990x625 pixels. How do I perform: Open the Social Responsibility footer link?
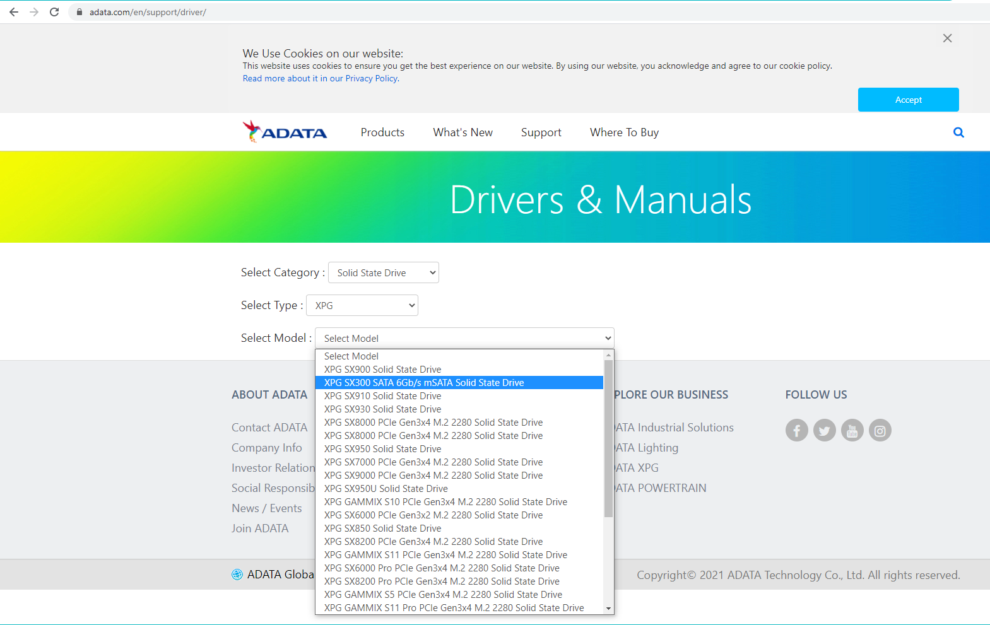click(x=273, y=488)
